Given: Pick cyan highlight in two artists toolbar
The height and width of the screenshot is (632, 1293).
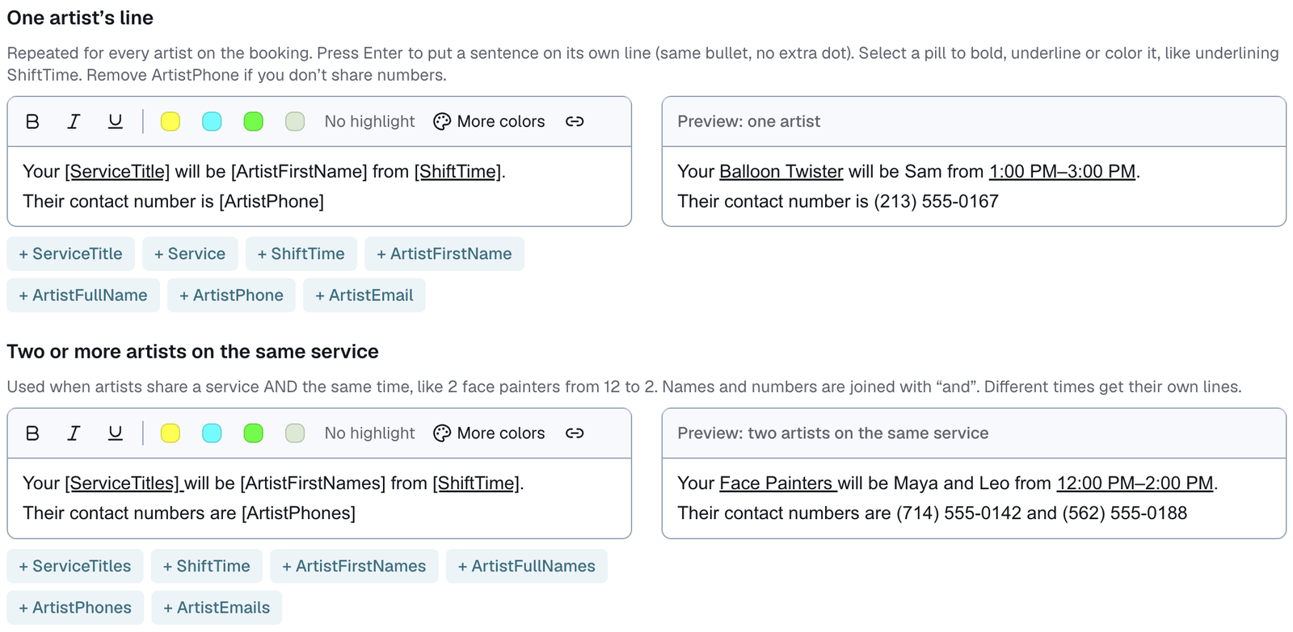Looking at the screenshot, I should point(212,433).
